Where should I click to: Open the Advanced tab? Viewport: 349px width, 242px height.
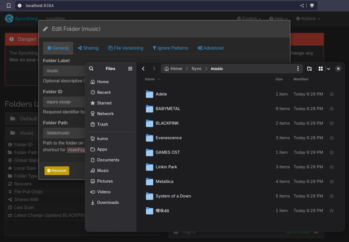[210, 48]
